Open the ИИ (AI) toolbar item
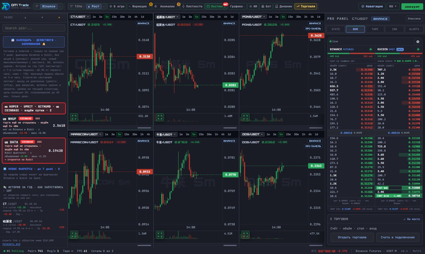This screenshot has height=254, width=425. click(253, 6)
